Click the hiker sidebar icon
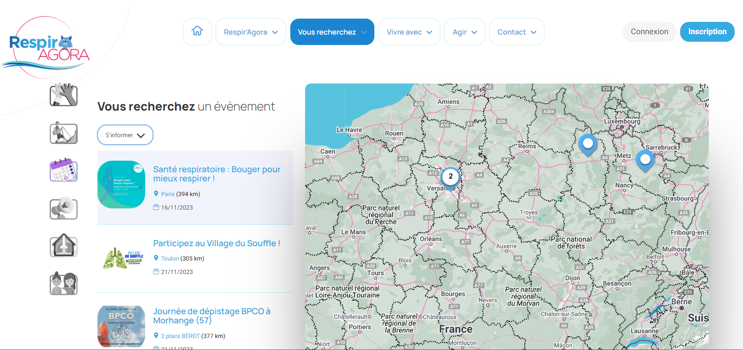The height and width of the screenshot is (350, 743). (64, 133)
